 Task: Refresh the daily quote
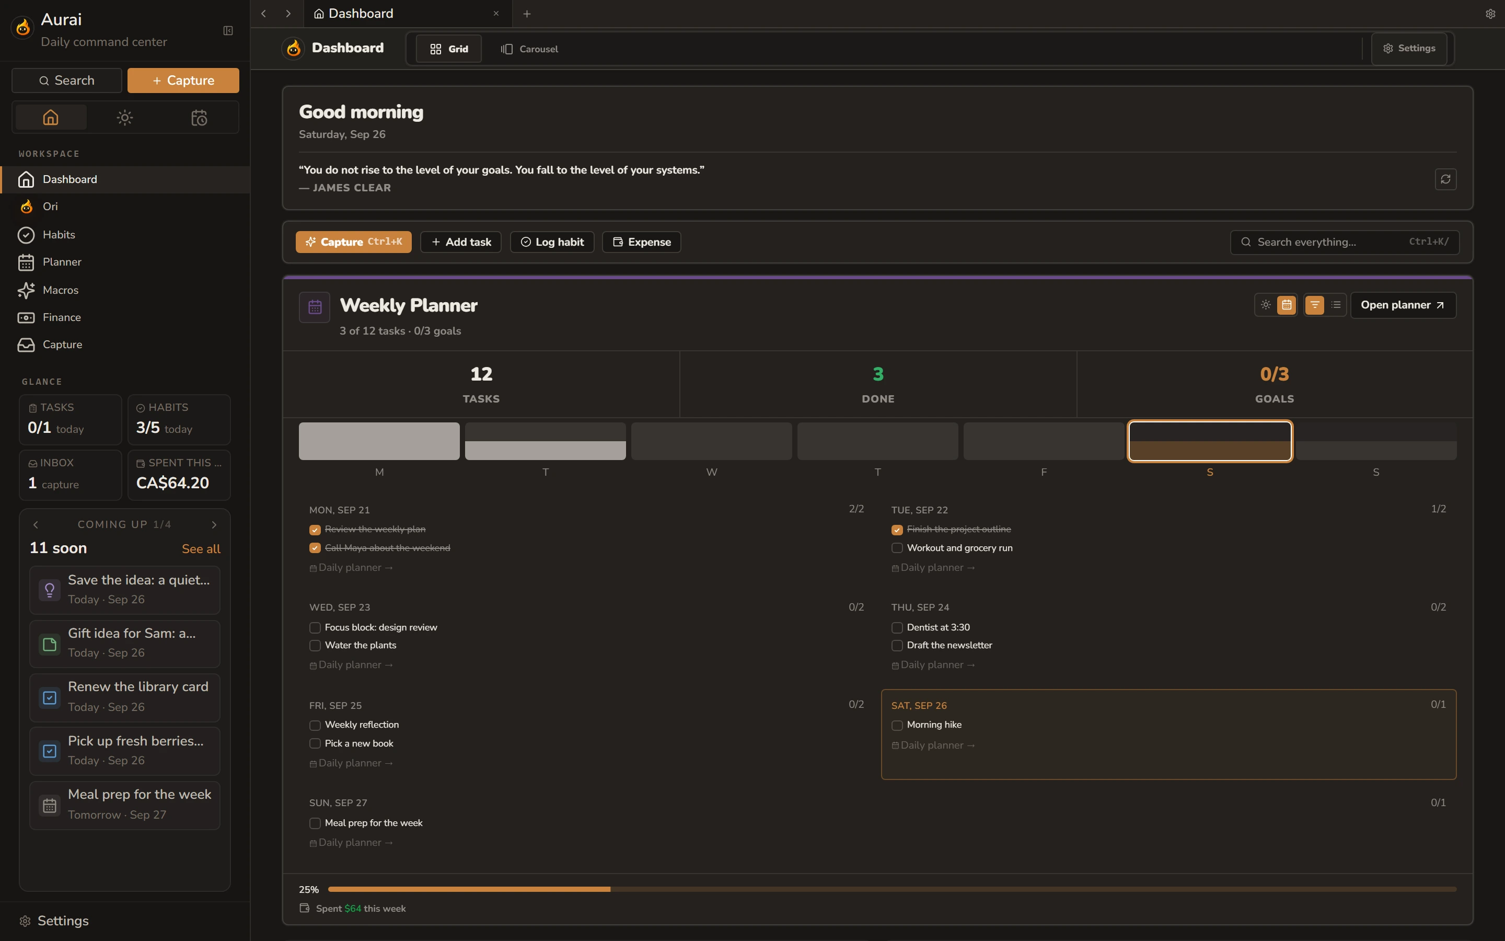pos(1445,179)
